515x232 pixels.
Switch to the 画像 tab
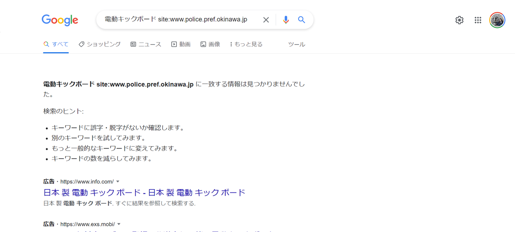(210, 44)
